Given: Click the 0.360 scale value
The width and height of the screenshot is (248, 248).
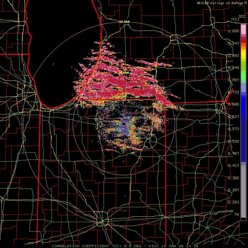Looking at the screenshot, I should click(233, 178).
